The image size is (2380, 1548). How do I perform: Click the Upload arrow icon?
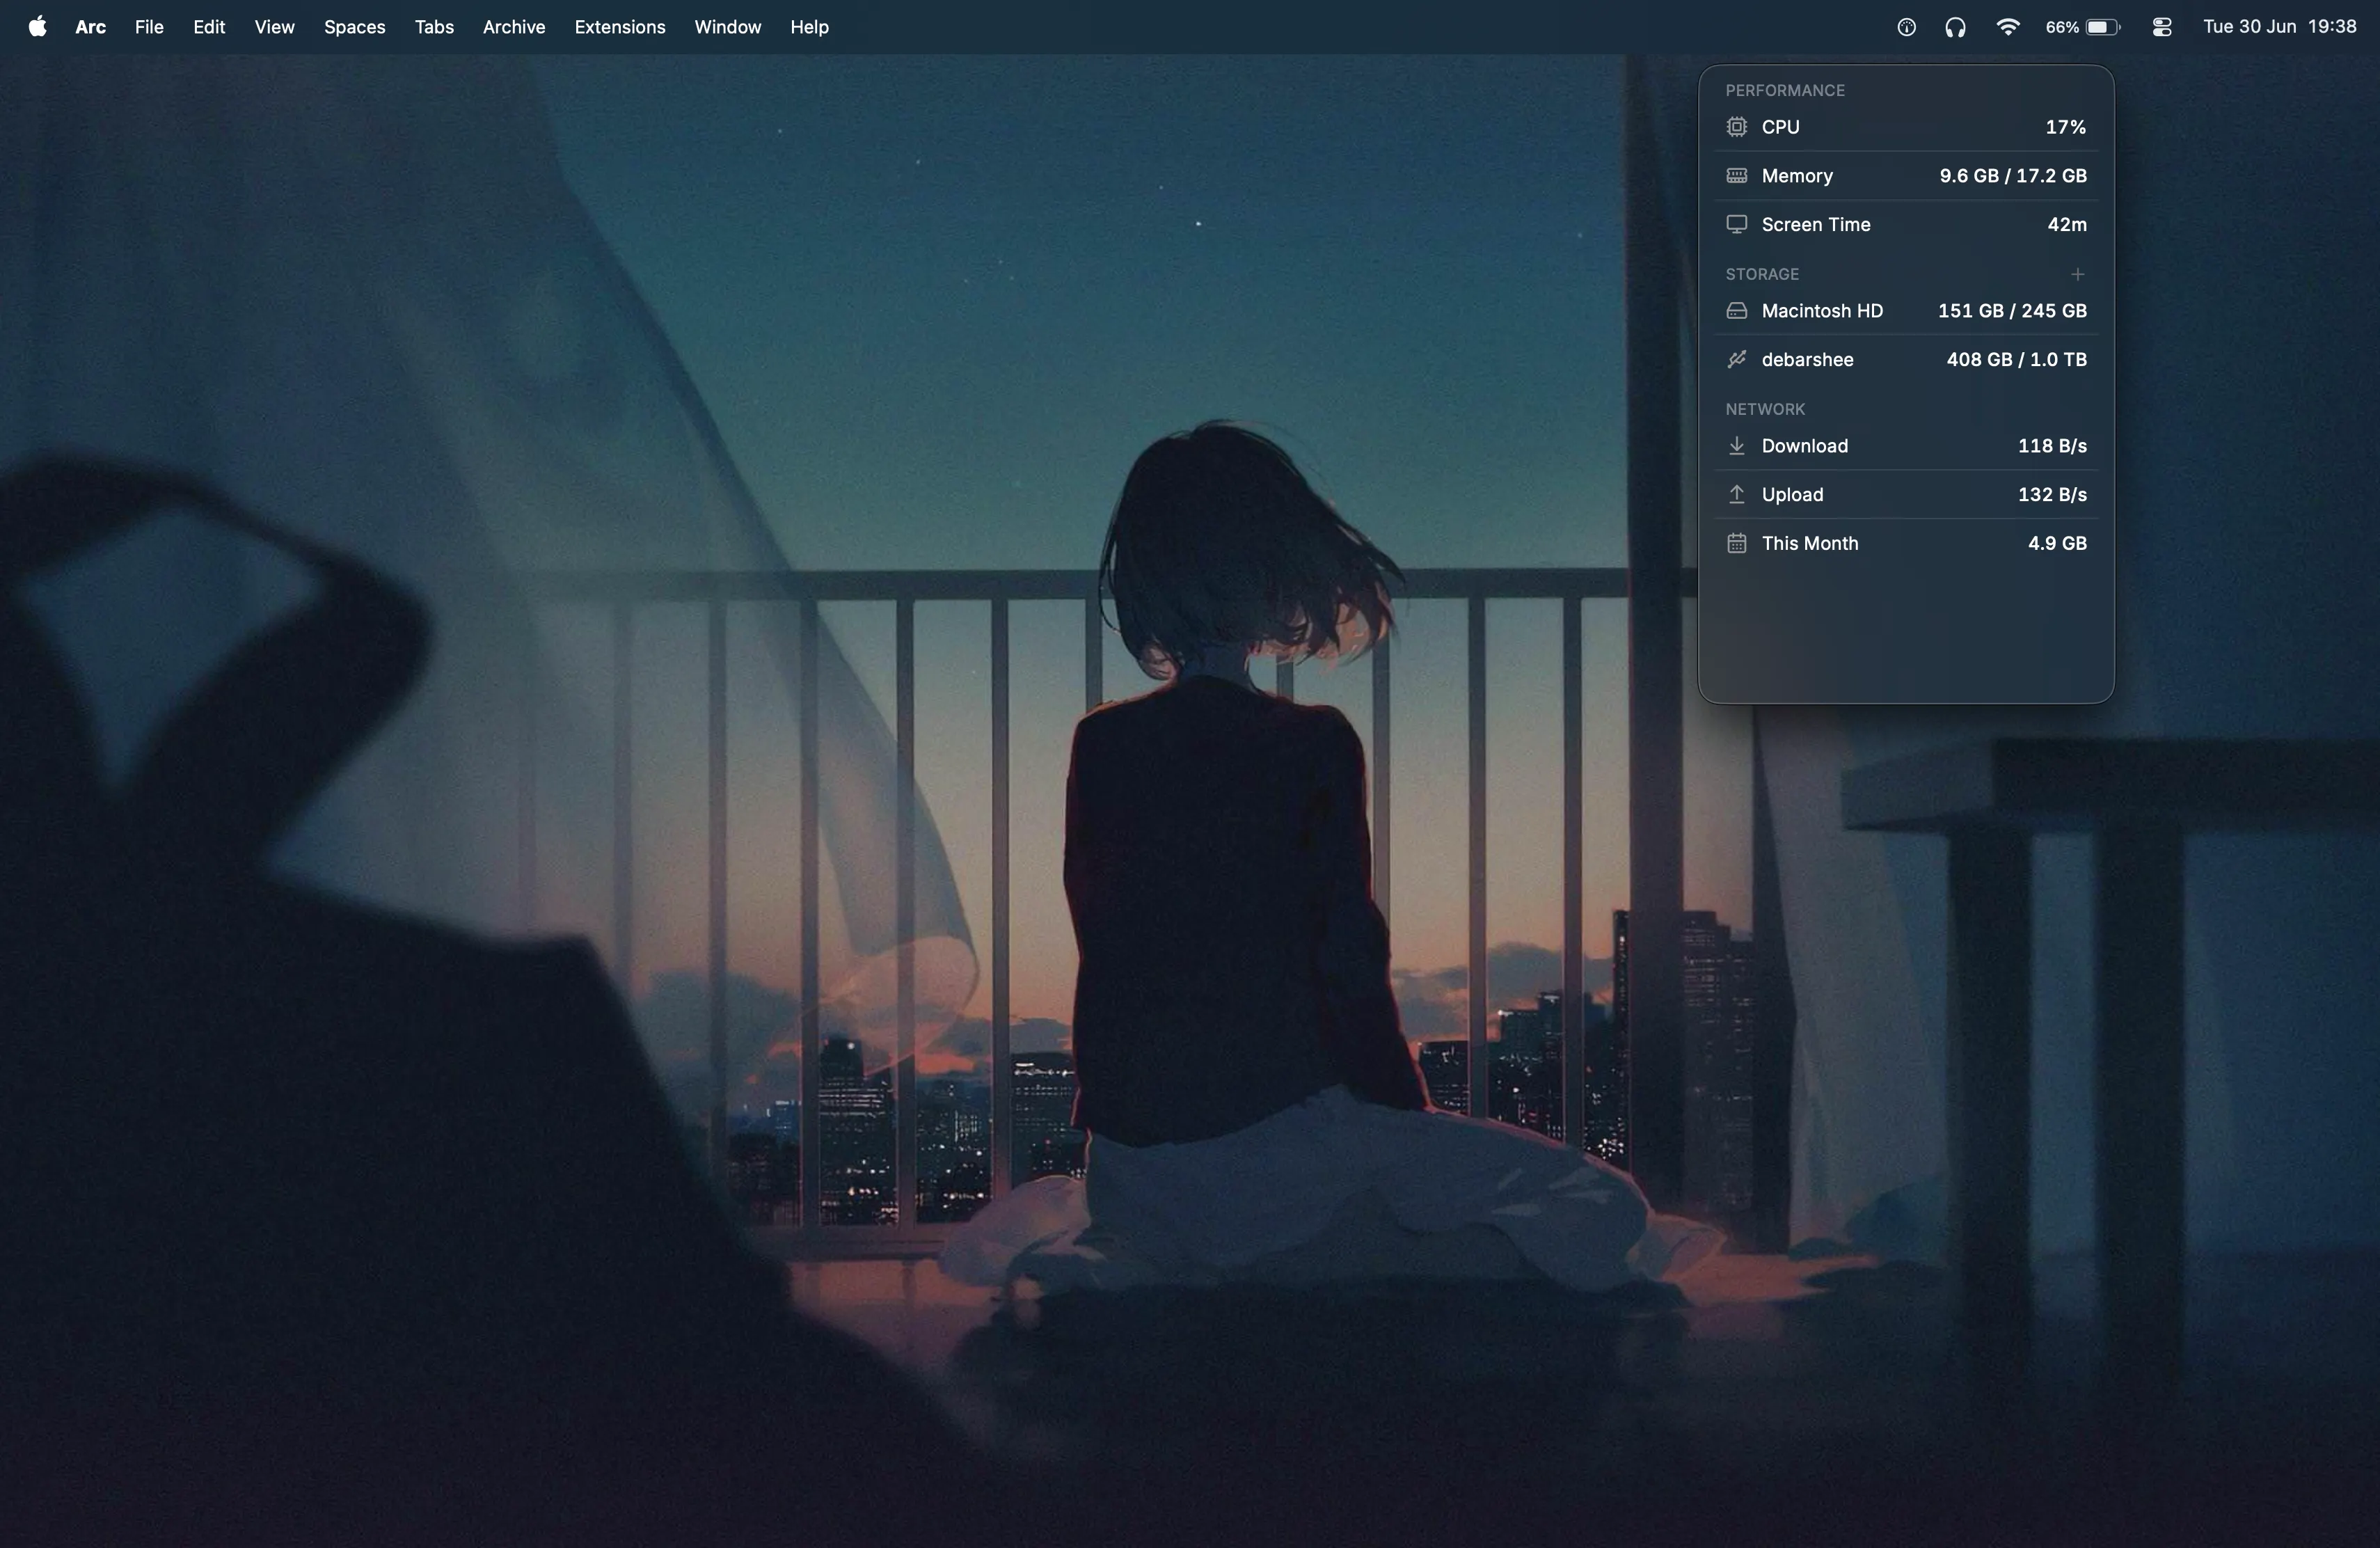coord(1736,494)
